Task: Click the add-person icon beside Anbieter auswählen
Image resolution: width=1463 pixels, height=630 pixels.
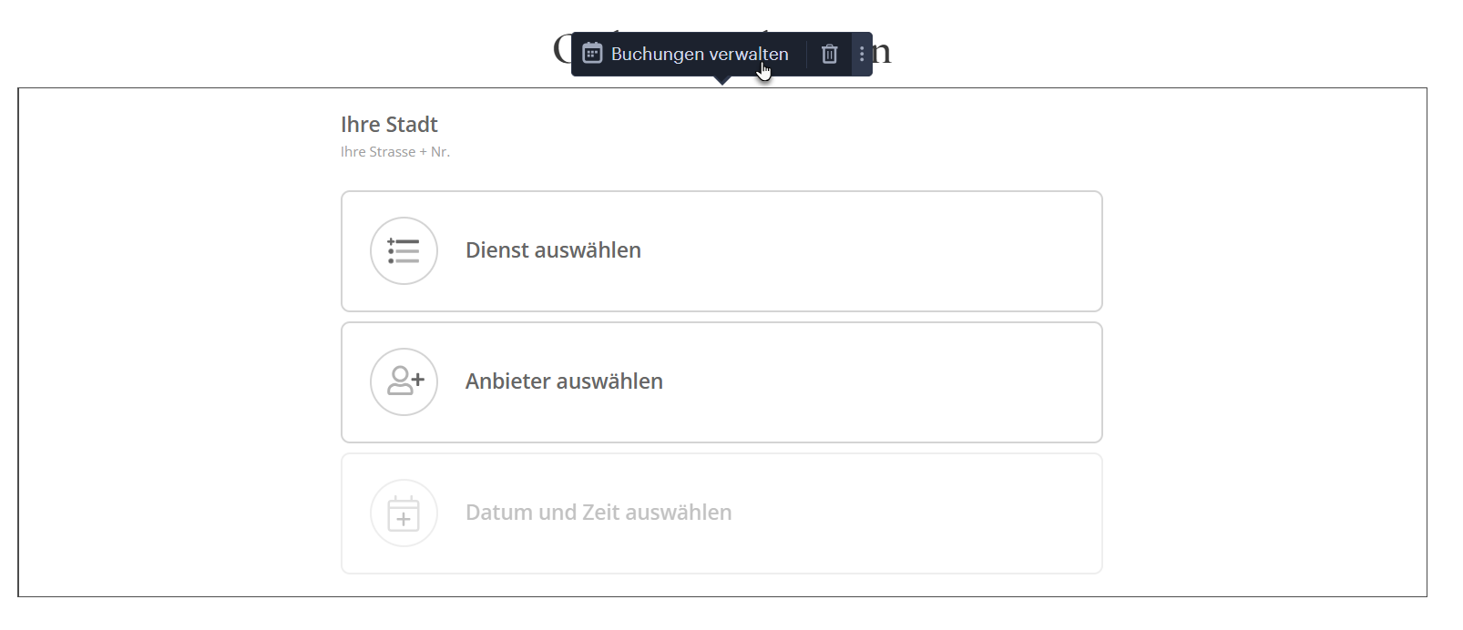Action: [x=404, y=381]
